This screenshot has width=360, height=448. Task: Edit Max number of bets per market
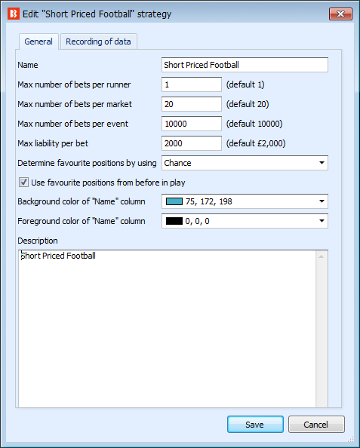coord(192,104)
